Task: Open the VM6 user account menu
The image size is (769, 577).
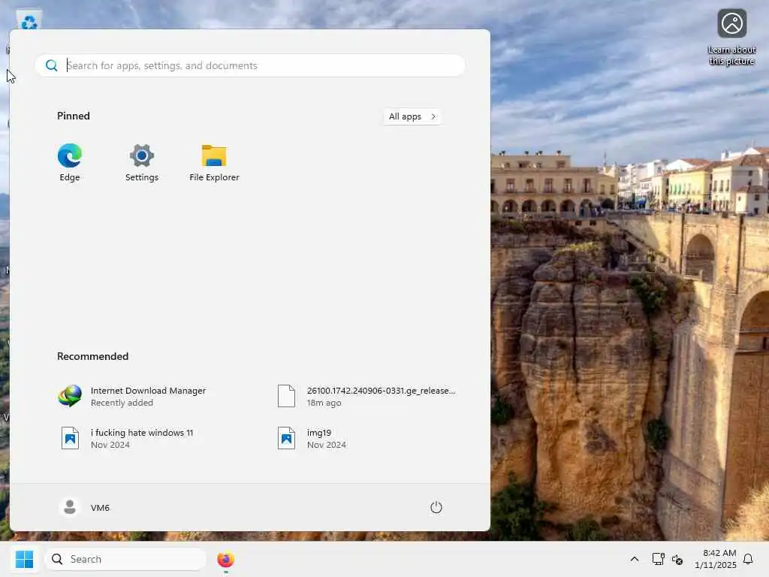Action: pyautogui.click(x=84, y=507)
